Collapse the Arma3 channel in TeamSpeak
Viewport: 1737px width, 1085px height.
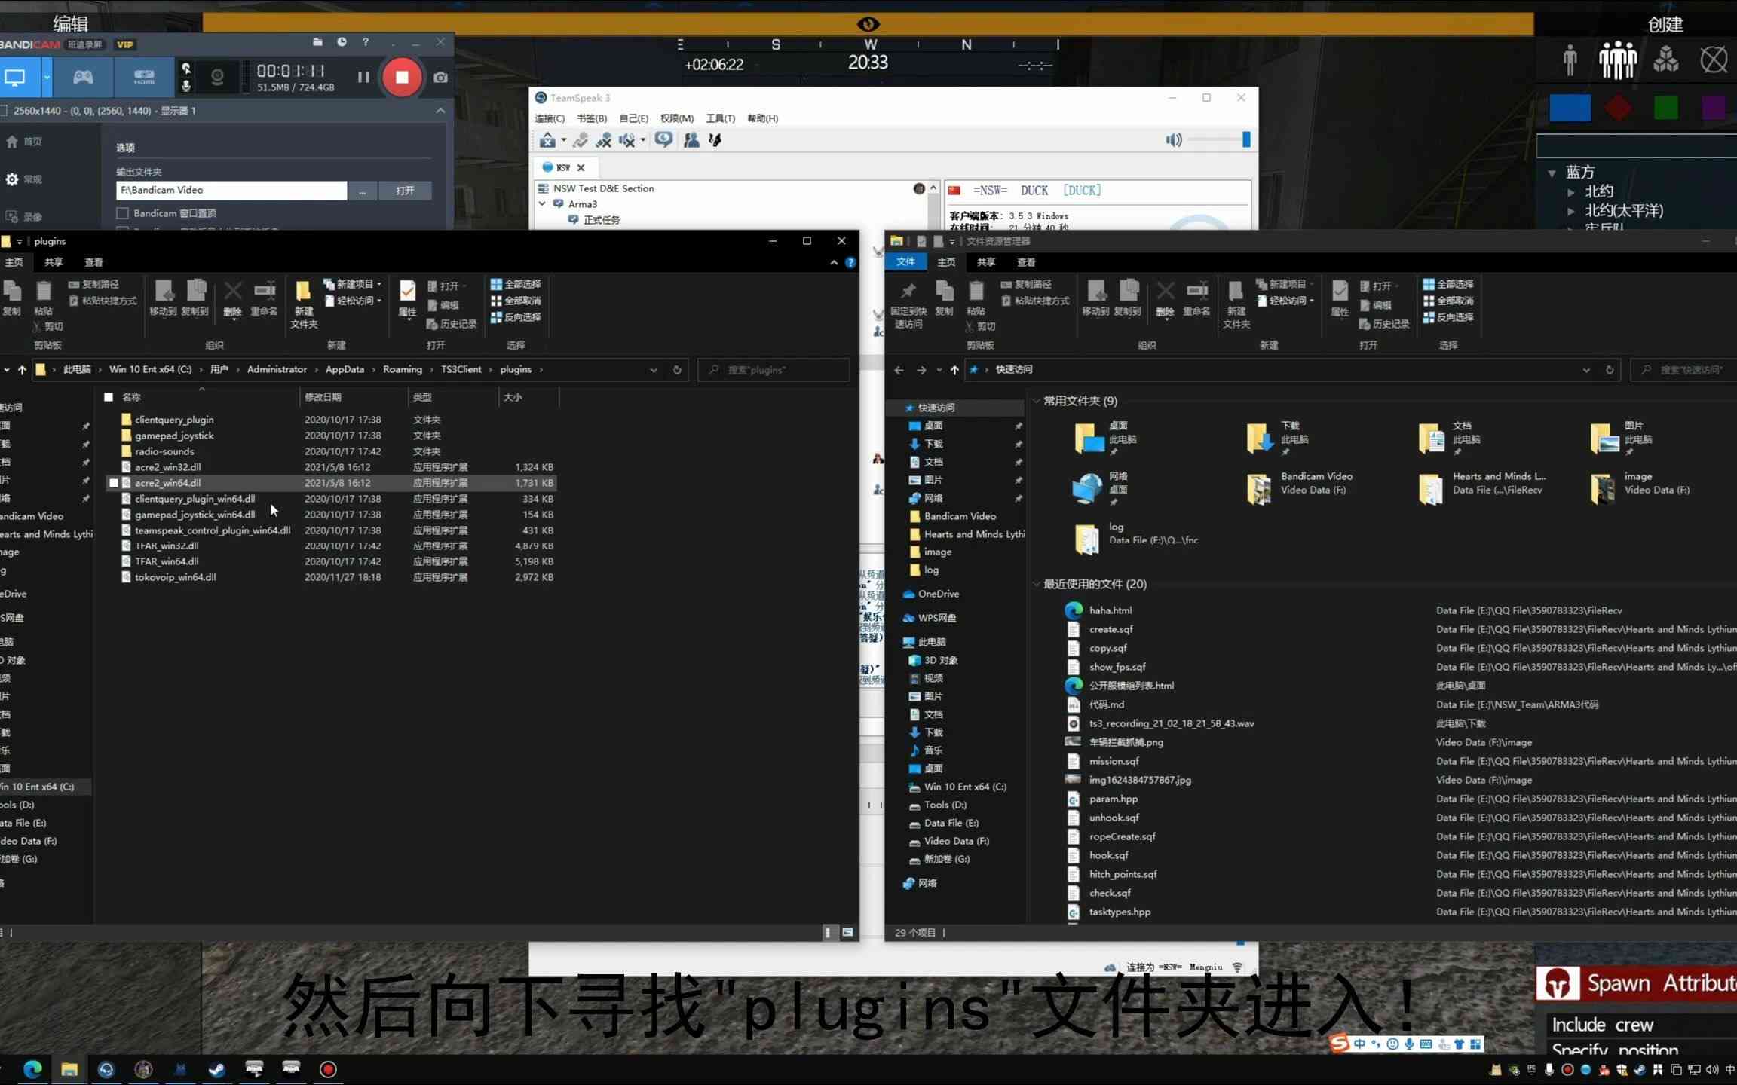pos(542,204)
